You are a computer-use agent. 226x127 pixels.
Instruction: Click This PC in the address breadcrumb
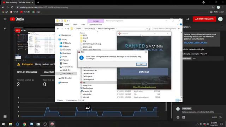[x=78, y=29]
